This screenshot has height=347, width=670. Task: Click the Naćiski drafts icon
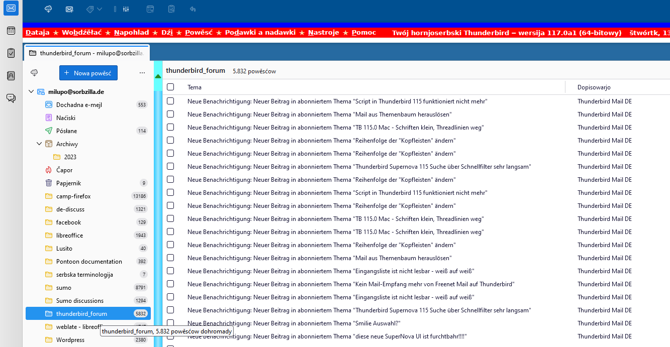coord(49,118)
